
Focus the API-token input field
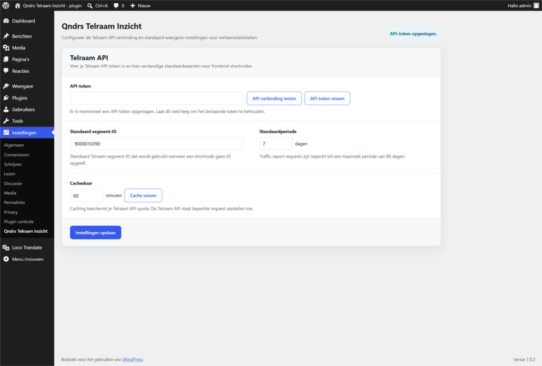[157, 98]
